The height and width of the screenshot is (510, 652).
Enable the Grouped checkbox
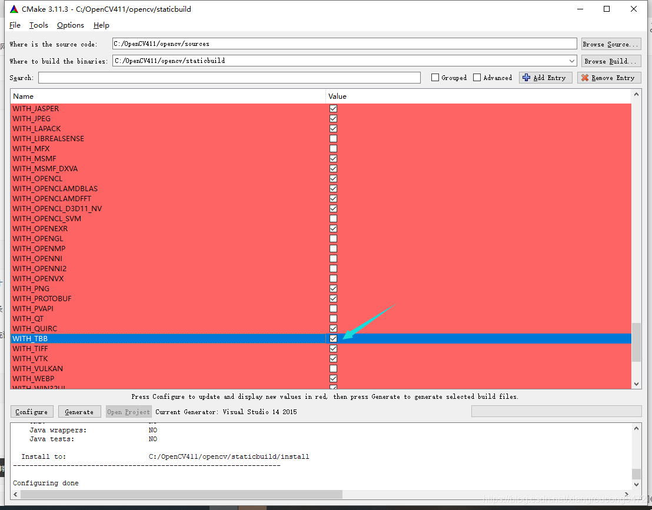point(435,78)
